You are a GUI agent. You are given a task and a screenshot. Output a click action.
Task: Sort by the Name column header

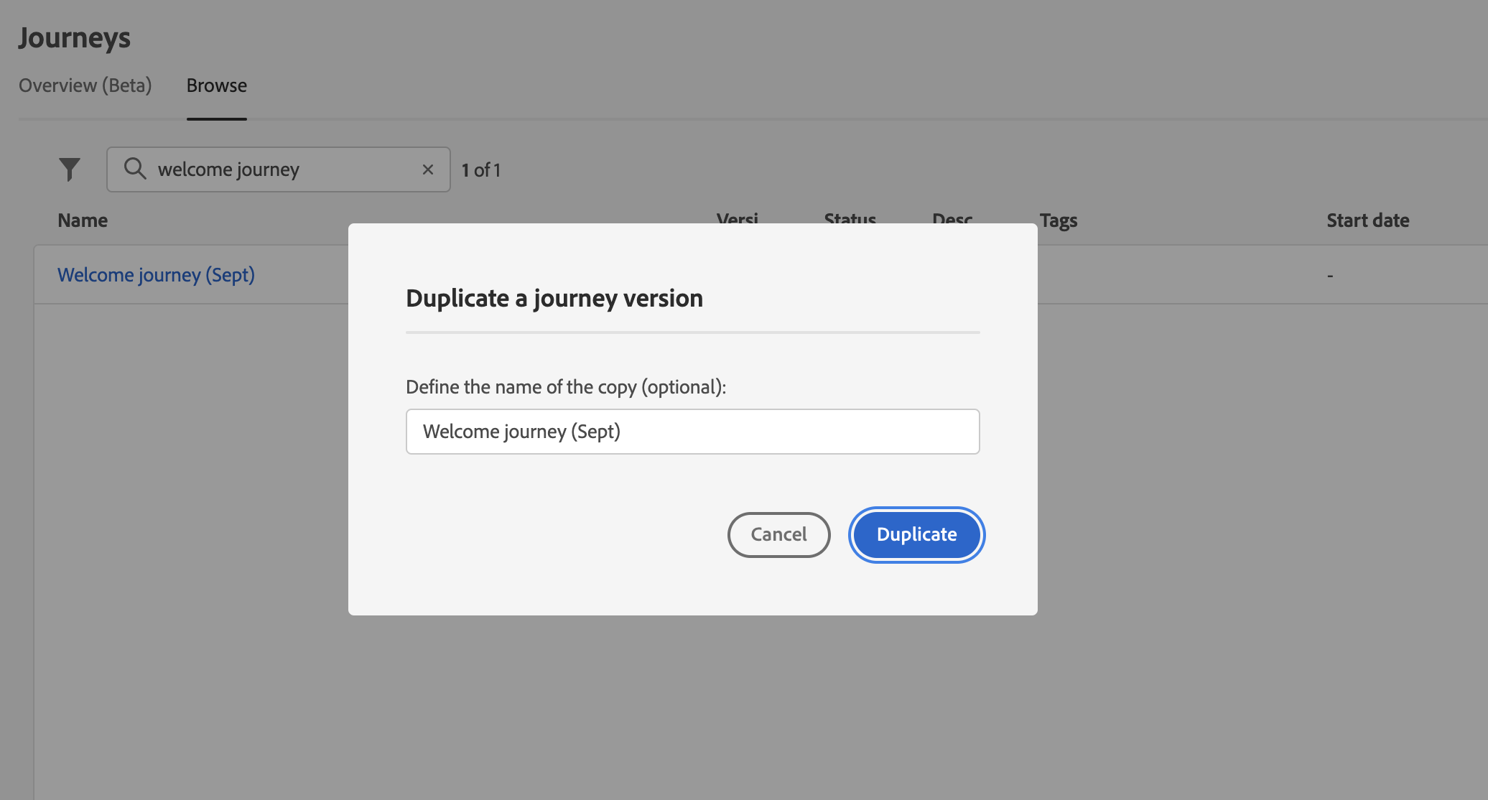[83, 220]
